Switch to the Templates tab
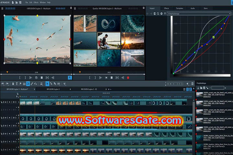This screenshot has height=155, width=233. [180, 8]
